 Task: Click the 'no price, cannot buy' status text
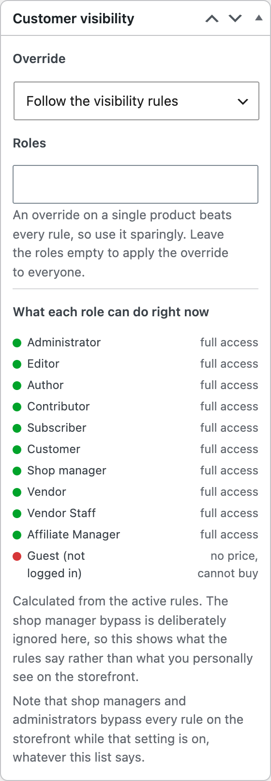click(228, 565)
